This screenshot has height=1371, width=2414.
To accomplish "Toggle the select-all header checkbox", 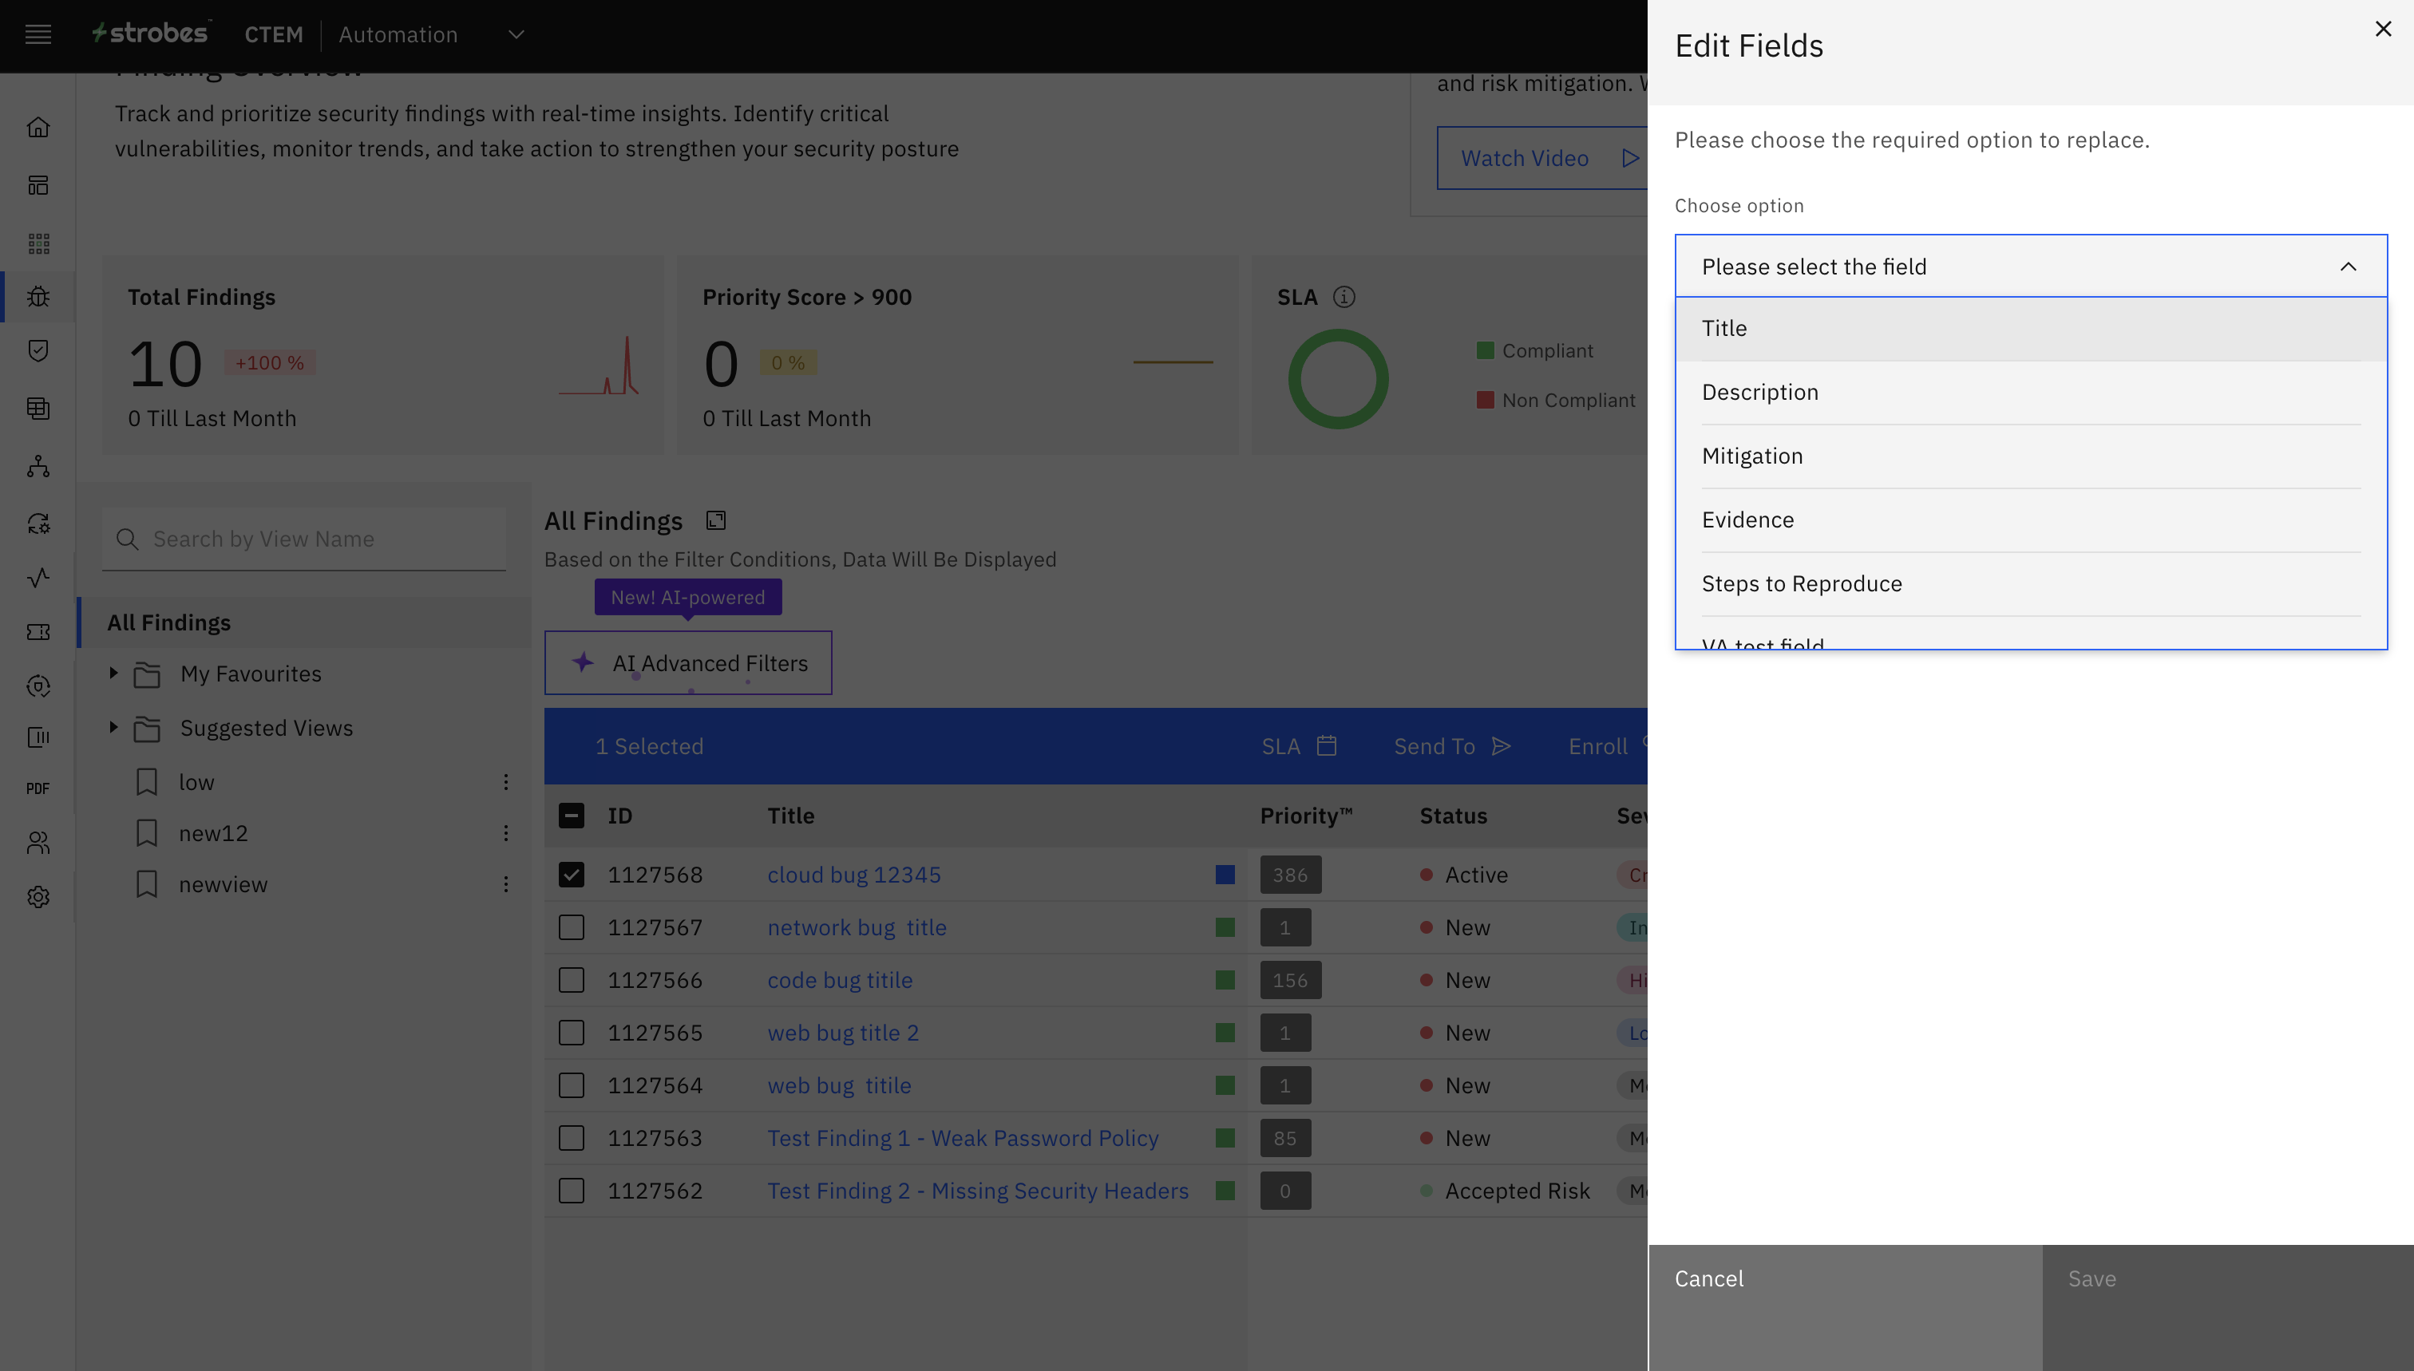I will (571, 816).
